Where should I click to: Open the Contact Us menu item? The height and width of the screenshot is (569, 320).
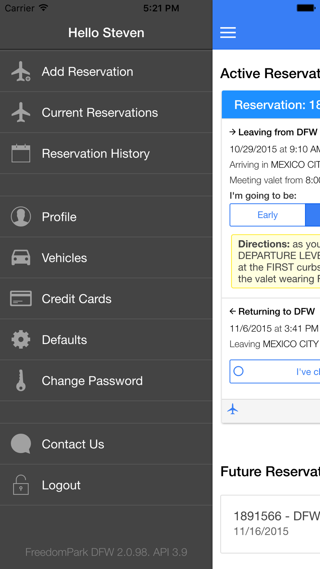point(106,444)
